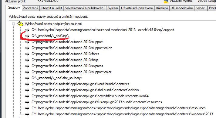Switch to the Systém tab
Viewport: 216px width, 118px height.
point(113,8)
